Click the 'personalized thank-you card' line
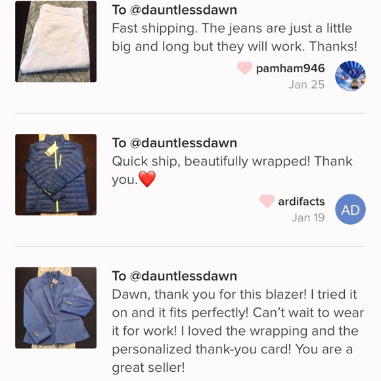Image resolution: width=381 pixels, height=381 pixels. [201, 349]
